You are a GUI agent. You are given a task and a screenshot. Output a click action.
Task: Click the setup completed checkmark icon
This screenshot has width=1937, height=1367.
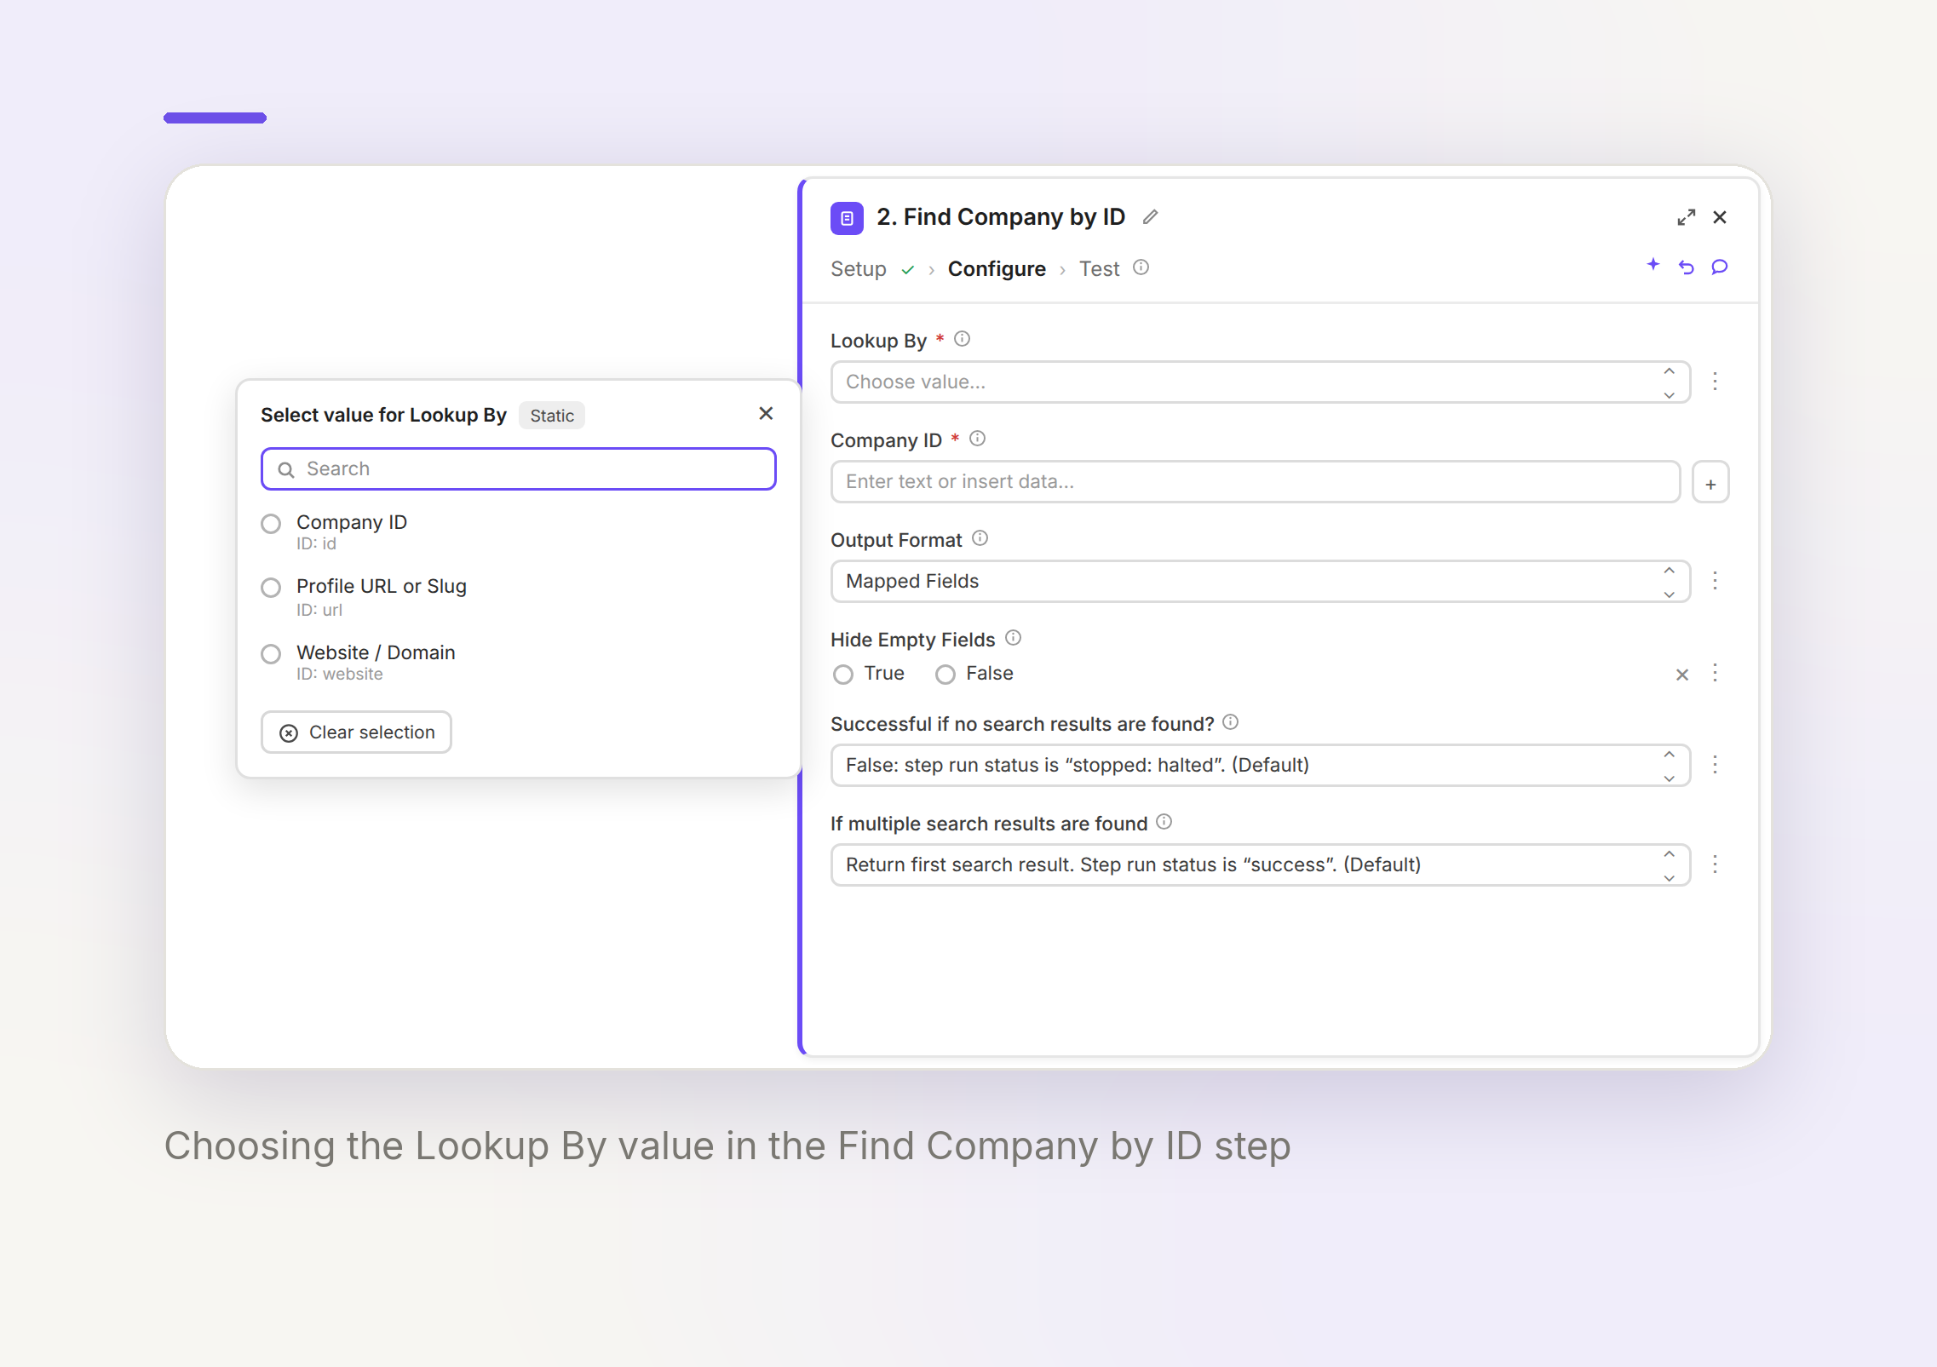tap(908, 270)
